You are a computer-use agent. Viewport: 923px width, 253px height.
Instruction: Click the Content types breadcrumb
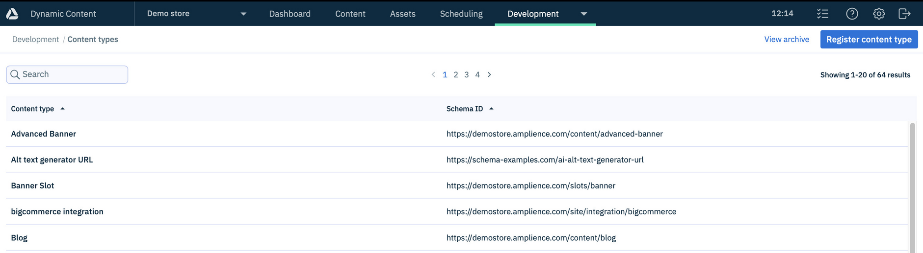(x=93, y=39)
